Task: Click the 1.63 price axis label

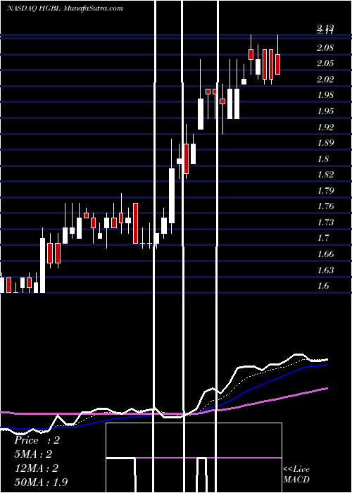Action: coord(325,270)
